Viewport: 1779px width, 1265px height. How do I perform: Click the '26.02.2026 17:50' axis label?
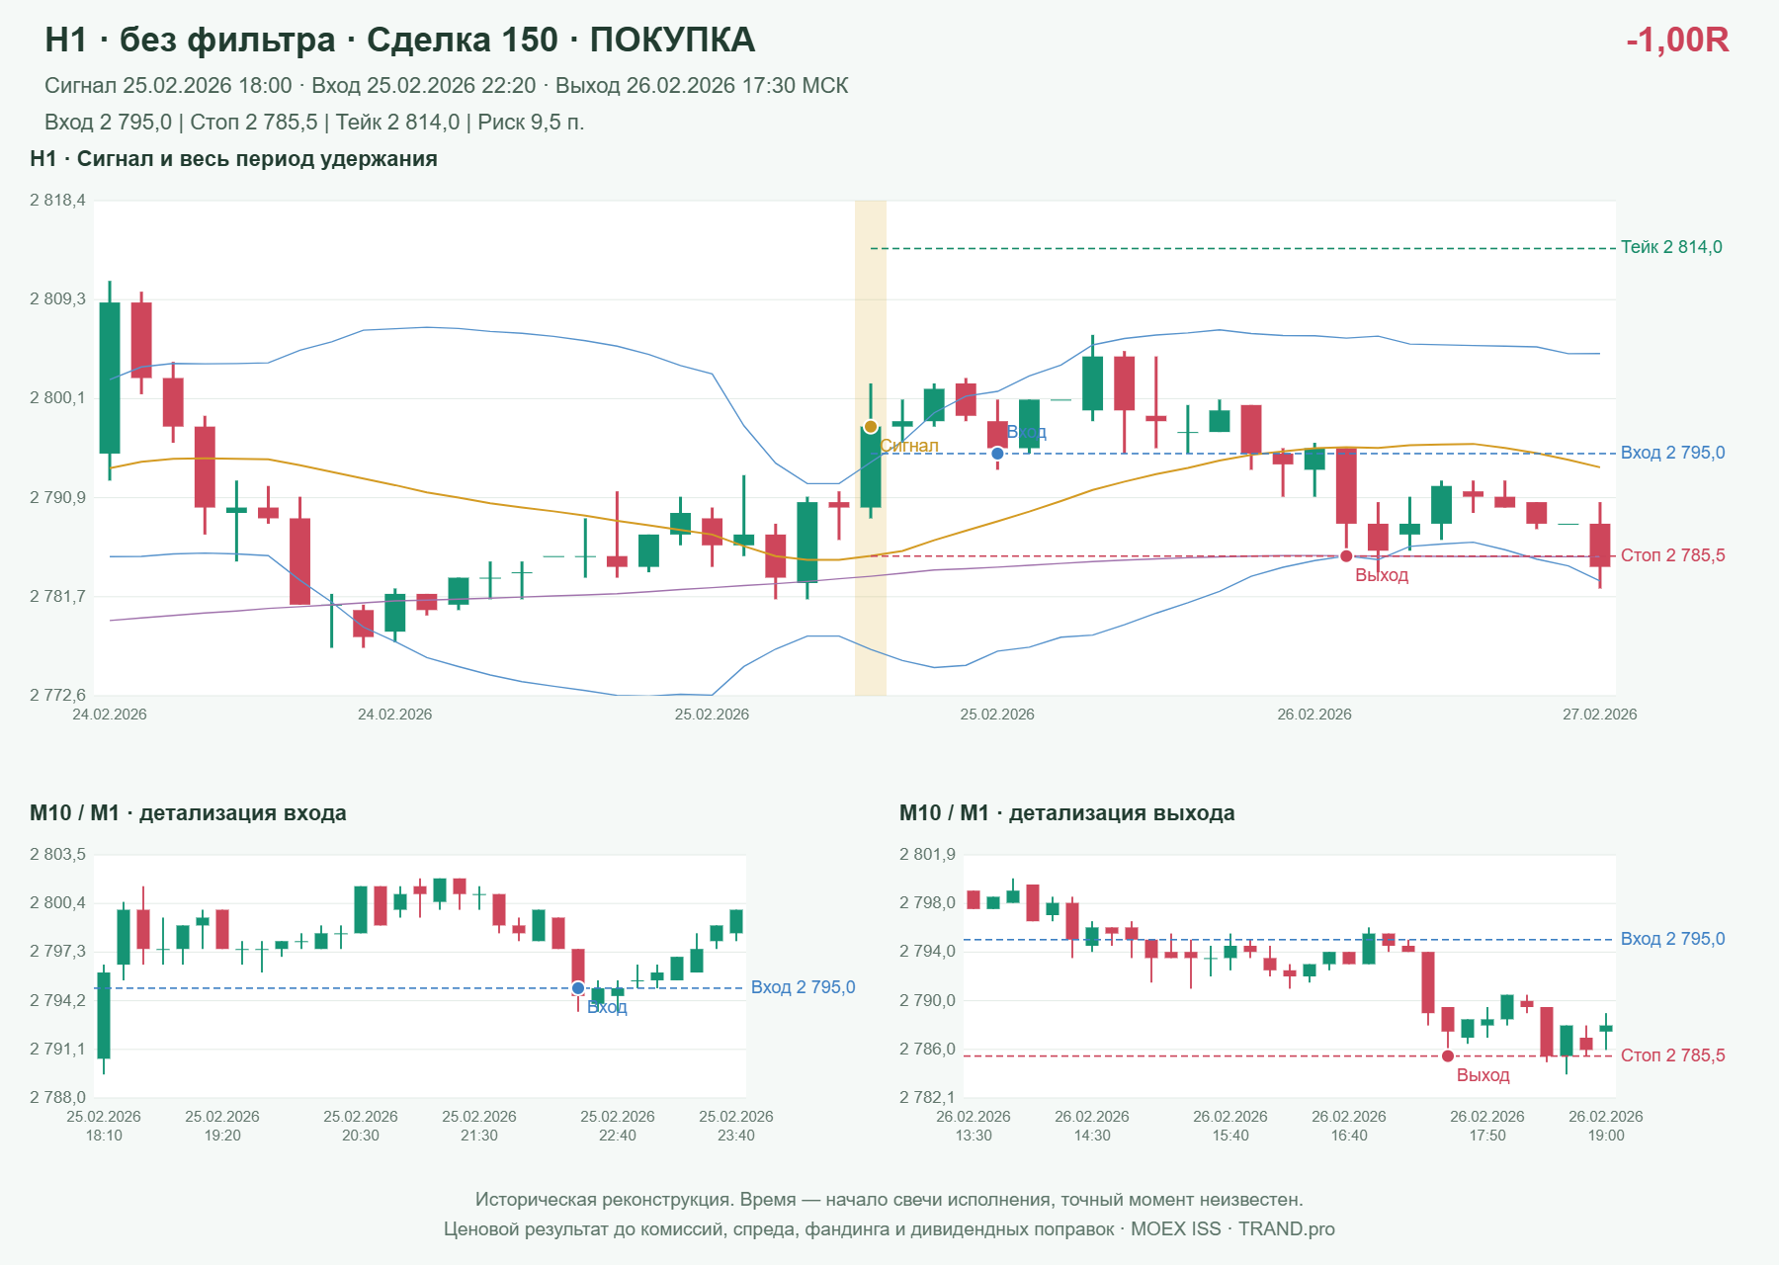pyautogui.click(x=1487, y=1126)
